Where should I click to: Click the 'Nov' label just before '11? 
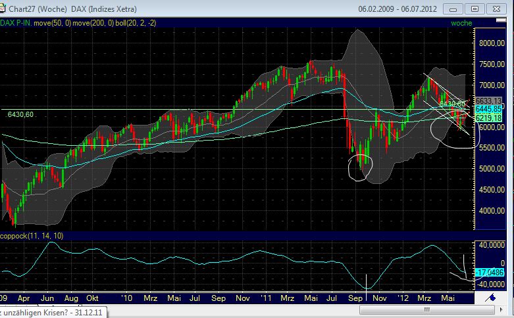pyautogui.click(x=243, y=298)
